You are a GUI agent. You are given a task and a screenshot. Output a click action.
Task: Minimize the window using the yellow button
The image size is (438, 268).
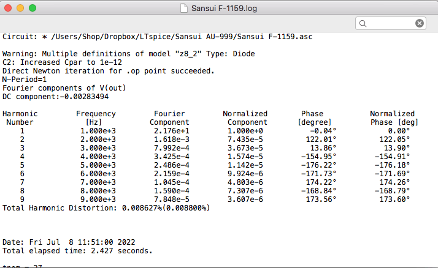pos(20,8)
